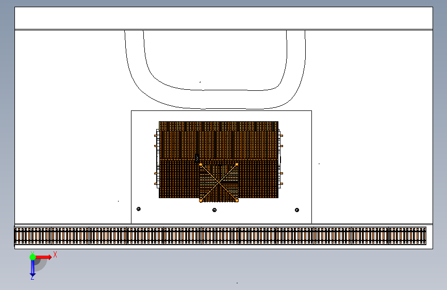Screen dimensions: 447x290
Task: Select the bottom-right orange screw of cross bracket
Action: click(x=237, y=201)
